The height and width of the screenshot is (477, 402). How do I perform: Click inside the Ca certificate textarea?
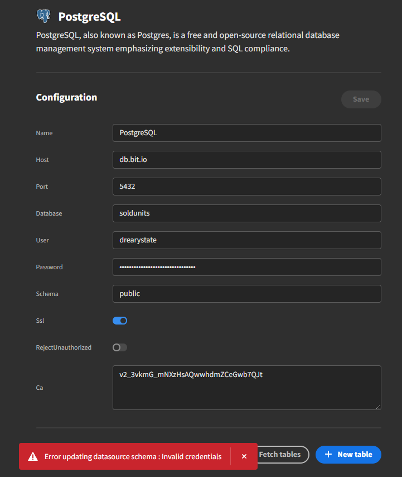pyautogui.click(x=246, y=387)
